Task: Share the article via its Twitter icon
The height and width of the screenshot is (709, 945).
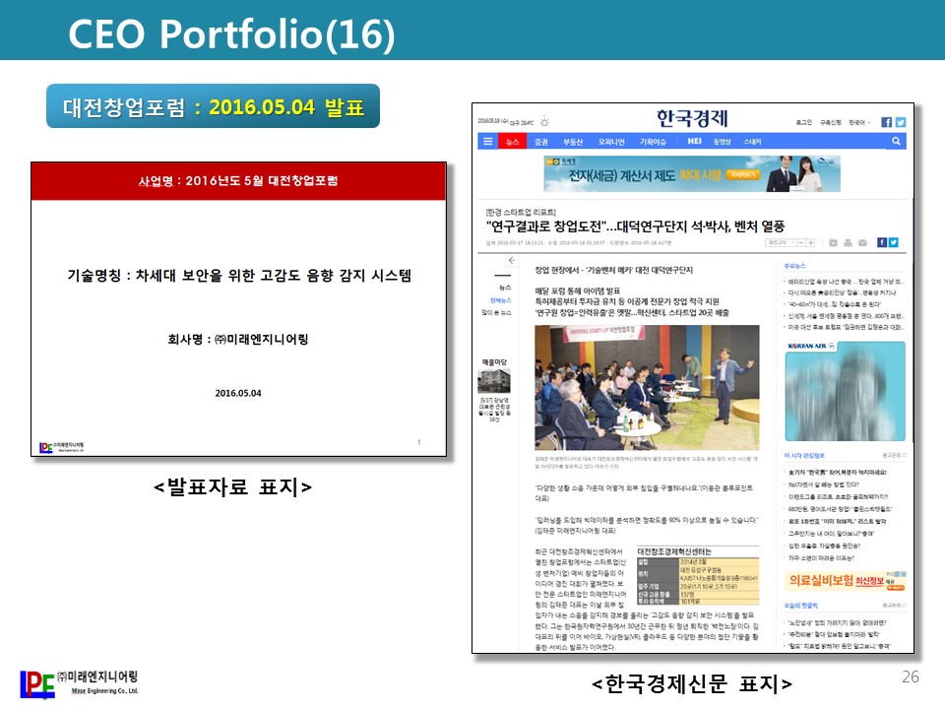Action: [893, 242]
